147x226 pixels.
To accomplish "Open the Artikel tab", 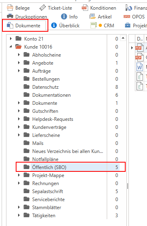I will [100, 17].
